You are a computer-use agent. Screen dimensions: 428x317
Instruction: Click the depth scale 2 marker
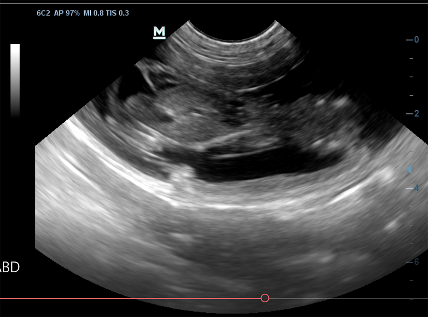point(413,114)
